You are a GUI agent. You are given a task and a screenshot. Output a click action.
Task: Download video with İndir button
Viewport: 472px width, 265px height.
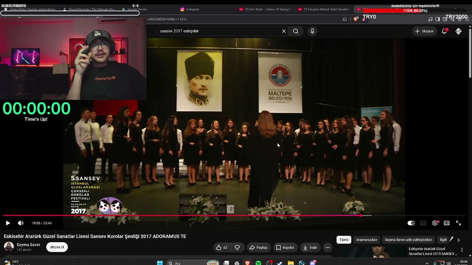[310, 248]
